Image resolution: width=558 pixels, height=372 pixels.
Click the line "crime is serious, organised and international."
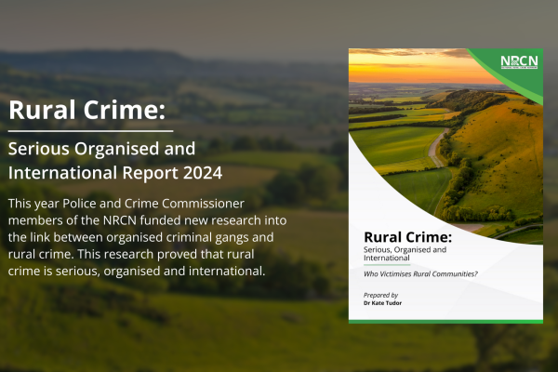pyautogui.click(x=137, y=271)
